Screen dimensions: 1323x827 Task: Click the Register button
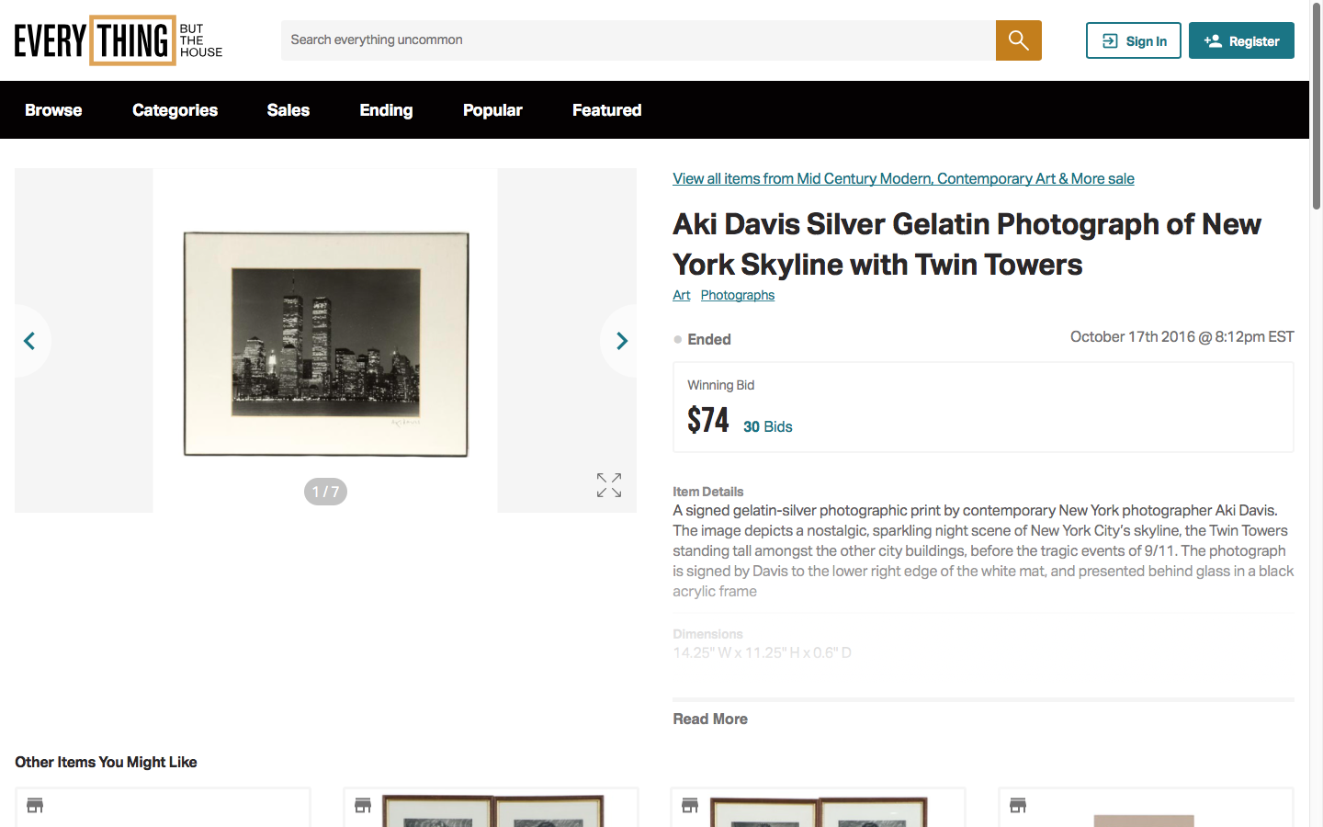pyautogui.click(x=1241, y=40)
